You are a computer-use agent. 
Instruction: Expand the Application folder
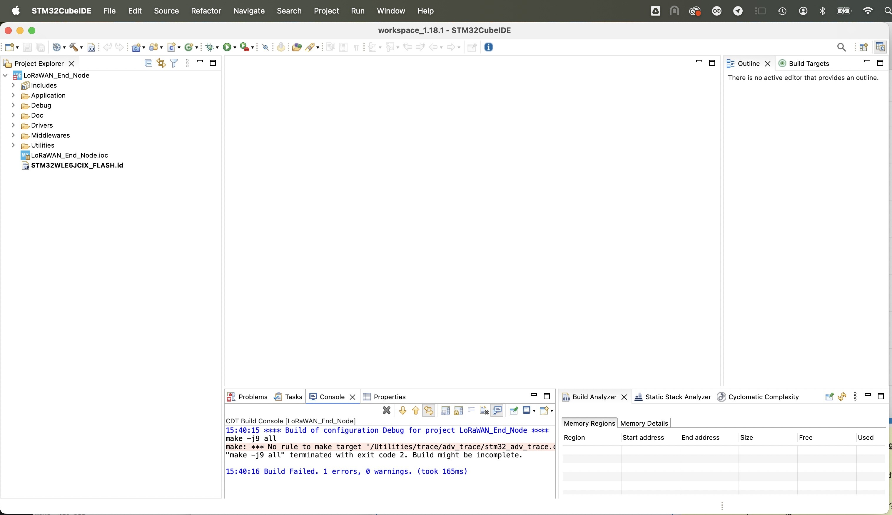coord(13,95)
